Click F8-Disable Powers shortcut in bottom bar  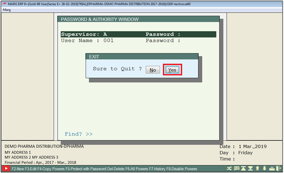(182, 169)
